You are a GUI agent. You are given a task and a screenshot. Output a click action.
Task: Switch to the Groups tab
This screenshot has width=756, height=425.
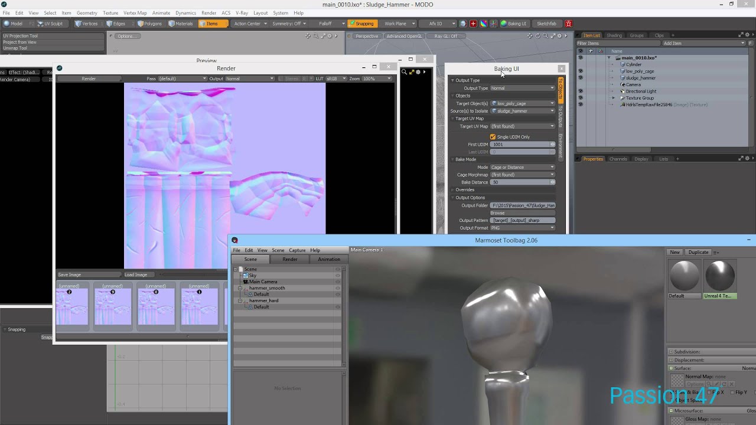click(x=637, y=35)
